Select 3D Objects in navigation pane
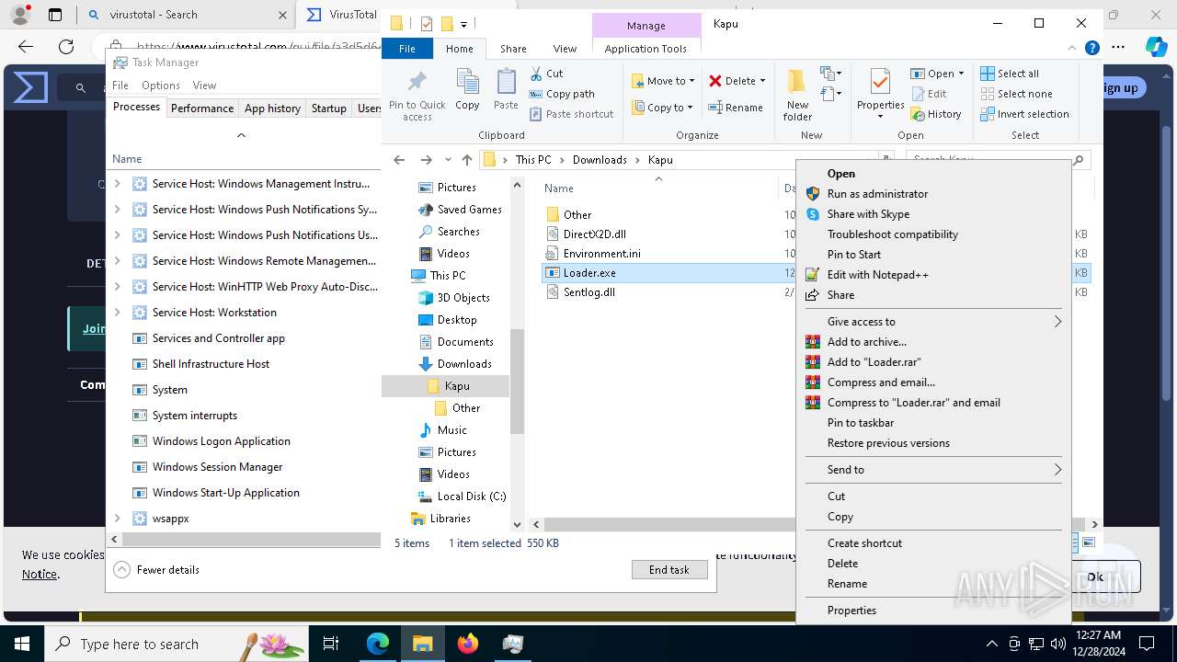Image resolution: width=1177 pixels, height=662 pixels. (463, 298)
